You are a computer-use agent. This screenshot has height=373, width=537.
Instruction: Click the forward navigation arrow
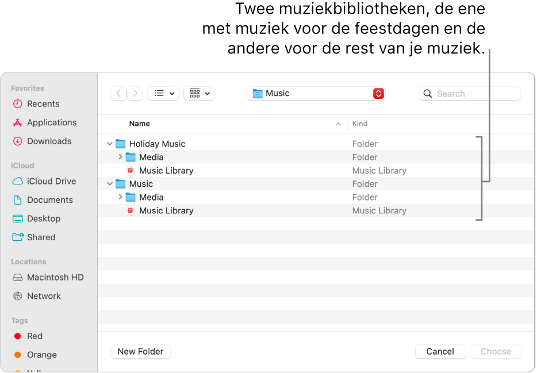[x=135, y=94]
